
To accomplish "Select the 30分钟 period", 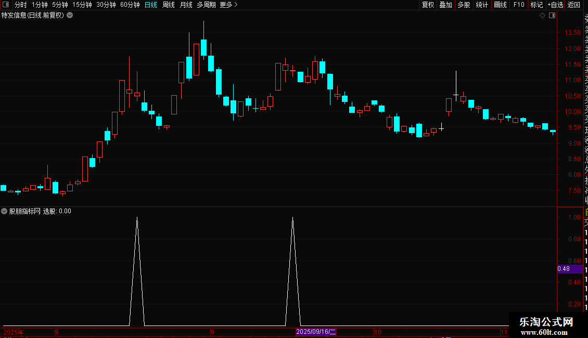I will point(106,5).
